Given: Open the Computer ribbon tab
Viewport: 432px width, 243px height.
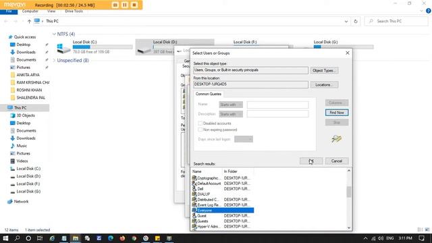Looking at the screenshot, I should [x=30, y=11].
